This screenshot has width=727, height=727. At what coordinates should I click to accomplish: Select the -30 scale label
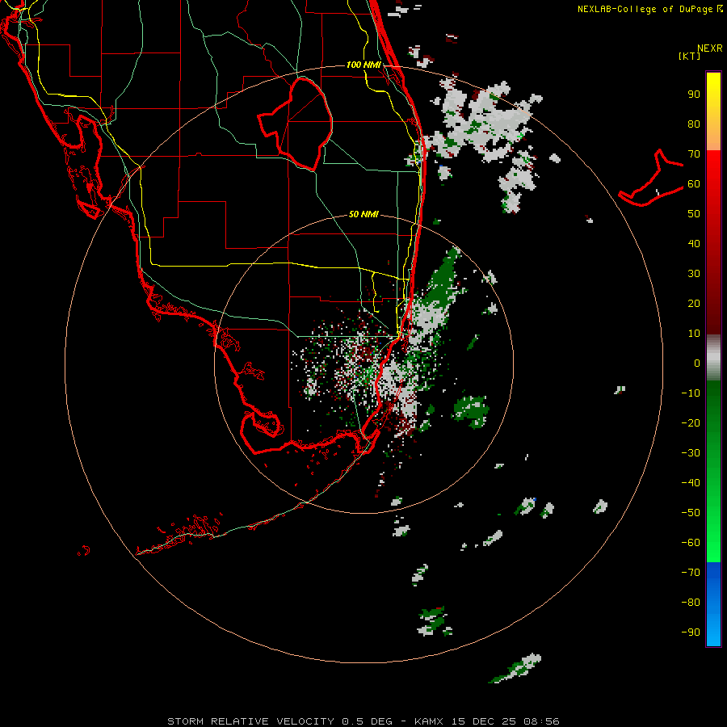pyautogui.click(x=691, y=453)
